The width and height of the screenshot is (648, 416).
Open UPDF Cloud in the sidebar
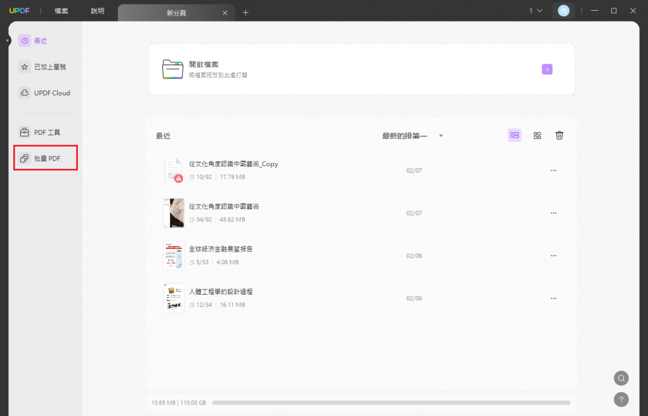[x=45, y=93]
